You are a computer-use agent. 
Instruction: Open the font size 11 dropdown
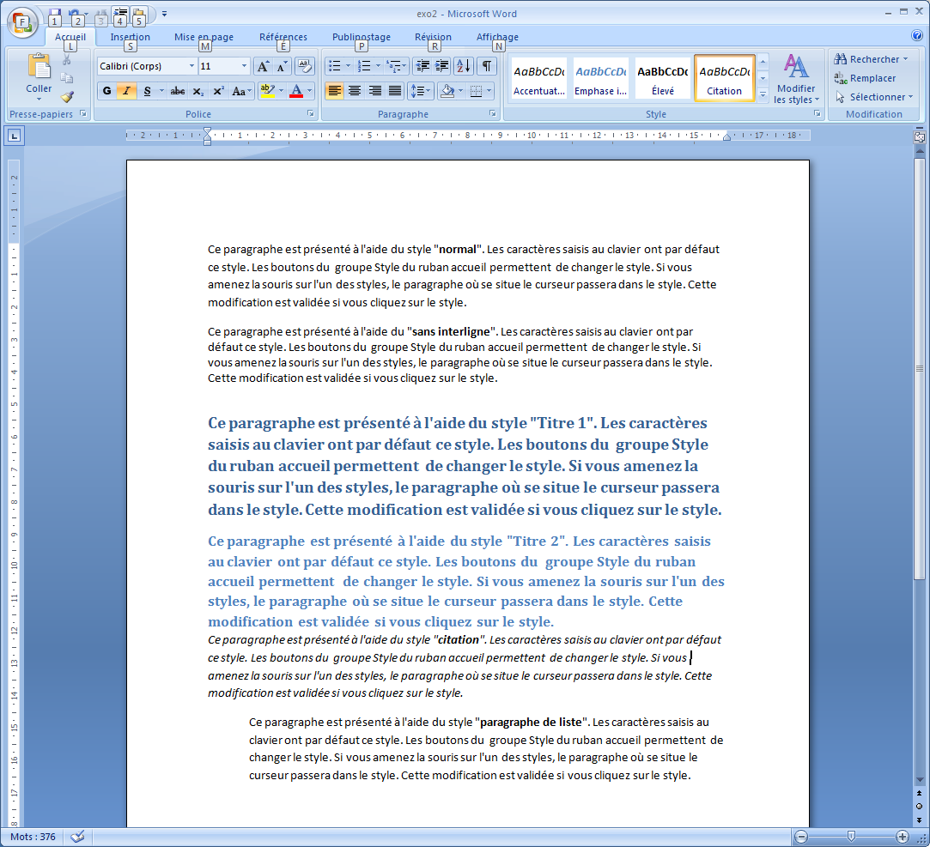[x=244, y=66]
